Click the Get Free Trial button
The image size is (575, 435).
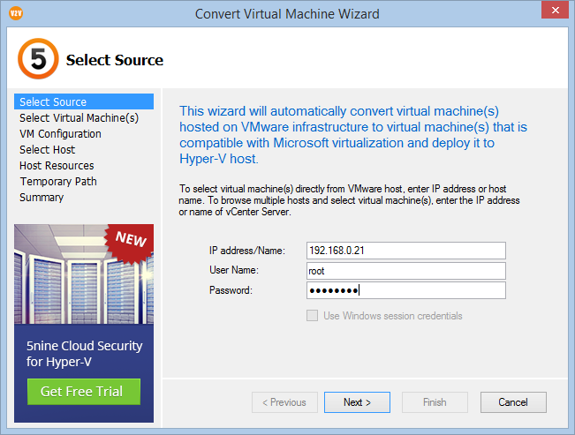pyautogui.click(x=84, y=392)
